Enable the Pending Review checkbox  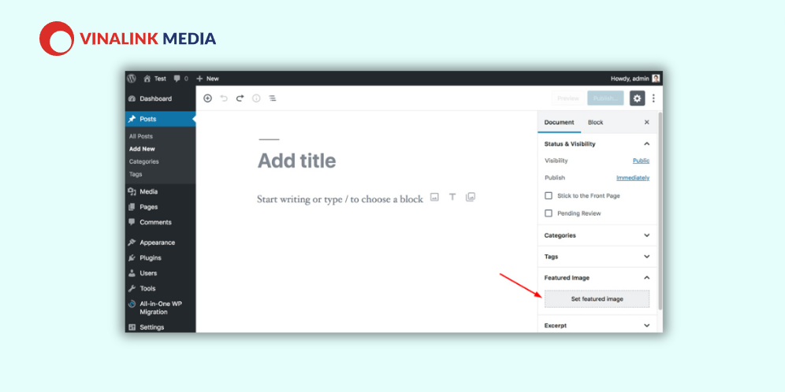pos(549,213)
